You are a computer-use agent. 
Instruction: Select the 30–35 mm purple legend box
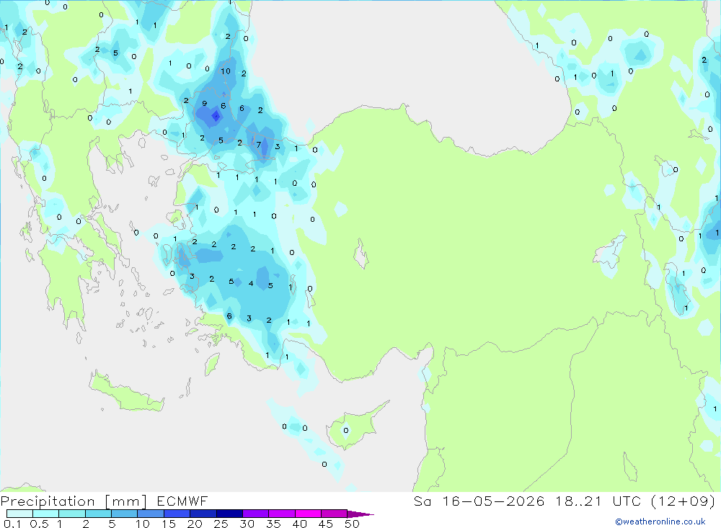tap(256, 514)
